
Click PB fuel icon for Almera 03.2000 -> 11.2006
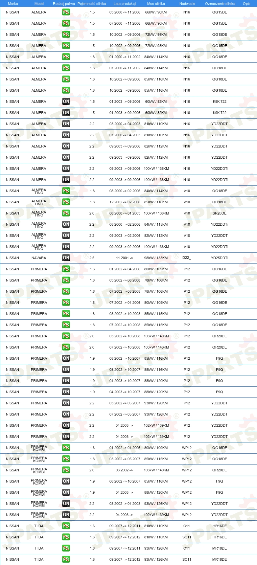pos(66,12)
